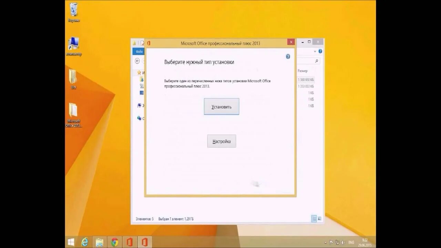Open the volume speaker tray icon
Screen dimensions: 441x248
tap(343, 242)
